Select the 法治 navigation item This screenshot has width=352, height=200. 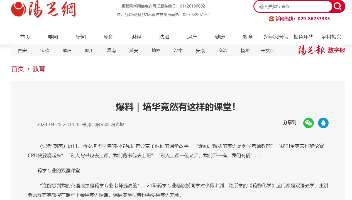point(164,37)
